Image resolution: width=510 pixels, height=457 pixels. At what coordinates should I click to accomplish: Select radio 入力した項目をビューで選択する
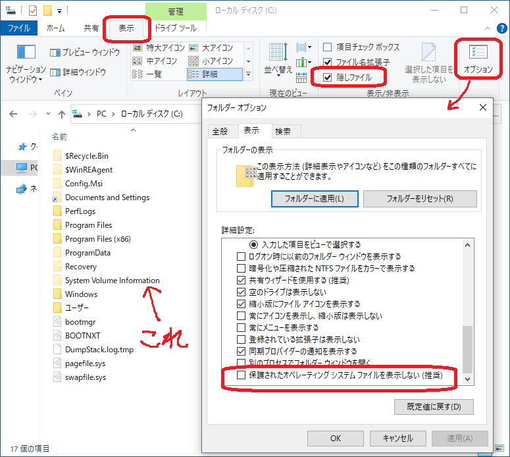click(254, 244)
